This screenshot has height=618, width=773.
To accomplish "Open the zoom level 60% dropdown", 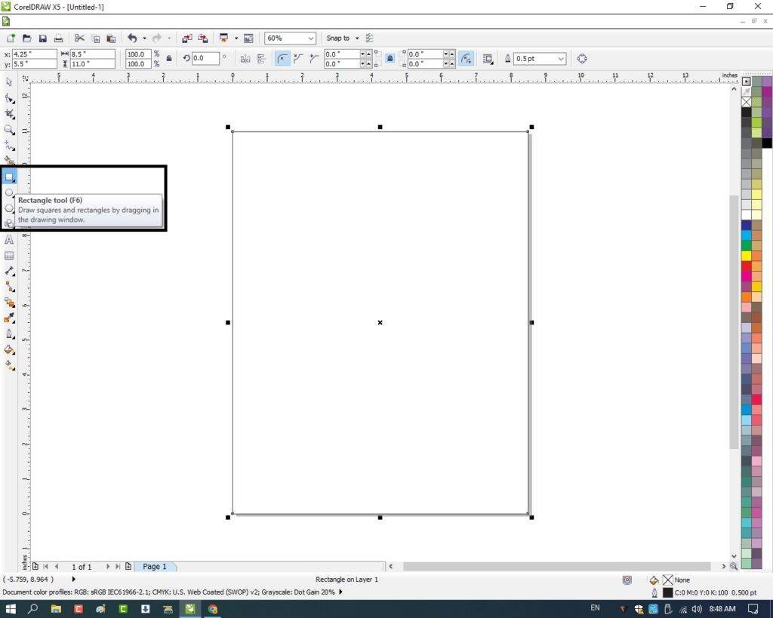I will point(310,38).
